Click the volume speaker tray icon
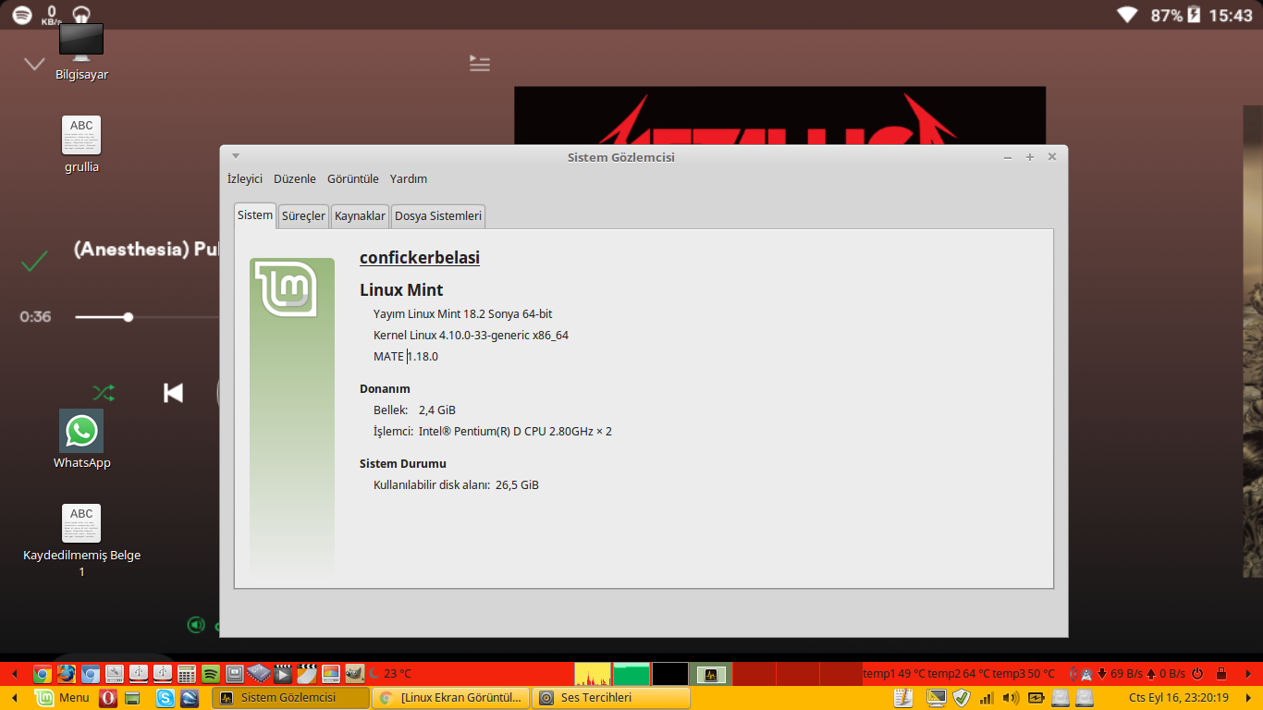The image size is (1263, 710). 1011,698
